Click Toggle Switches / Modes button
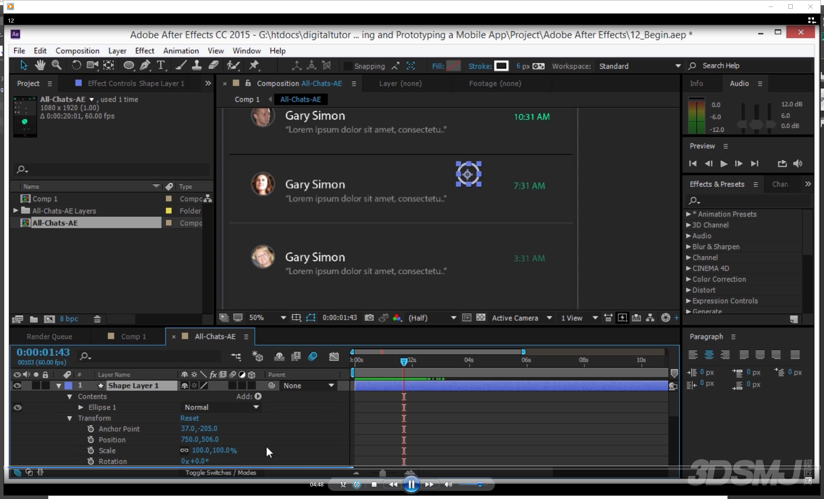Viewport: 824px width, 499px height. click(x=220, y=472)
